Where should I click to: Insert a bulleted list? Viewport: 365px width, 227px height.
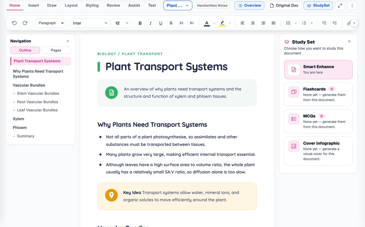coord(288,23)
